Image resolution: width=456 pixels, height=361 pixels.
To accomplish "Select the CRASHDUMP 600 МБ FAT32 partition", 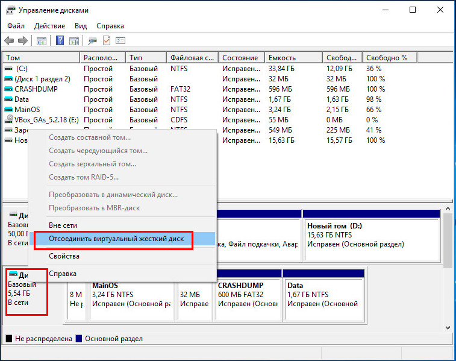I will [x=248, y=295].
